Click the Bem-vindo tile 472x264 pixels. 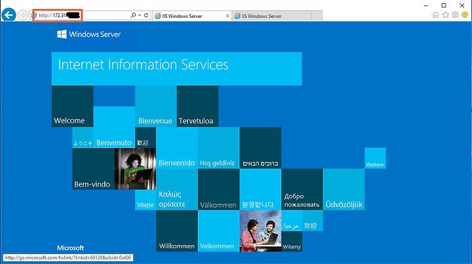pos(93,168)
